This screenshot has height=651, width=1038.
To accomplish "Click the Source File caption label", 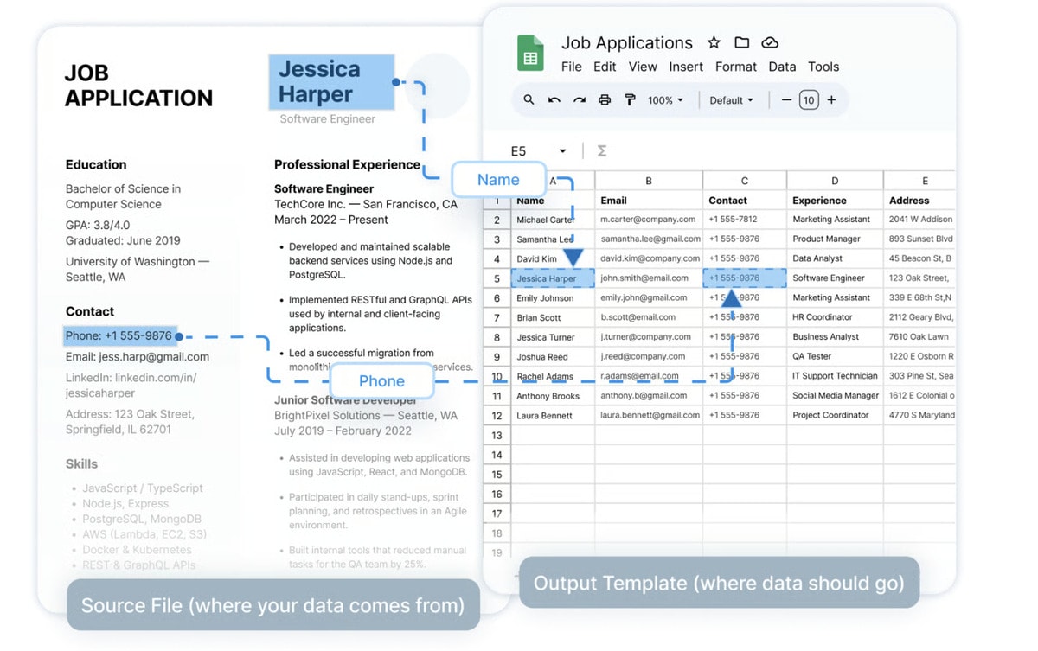I will (273, 605).
